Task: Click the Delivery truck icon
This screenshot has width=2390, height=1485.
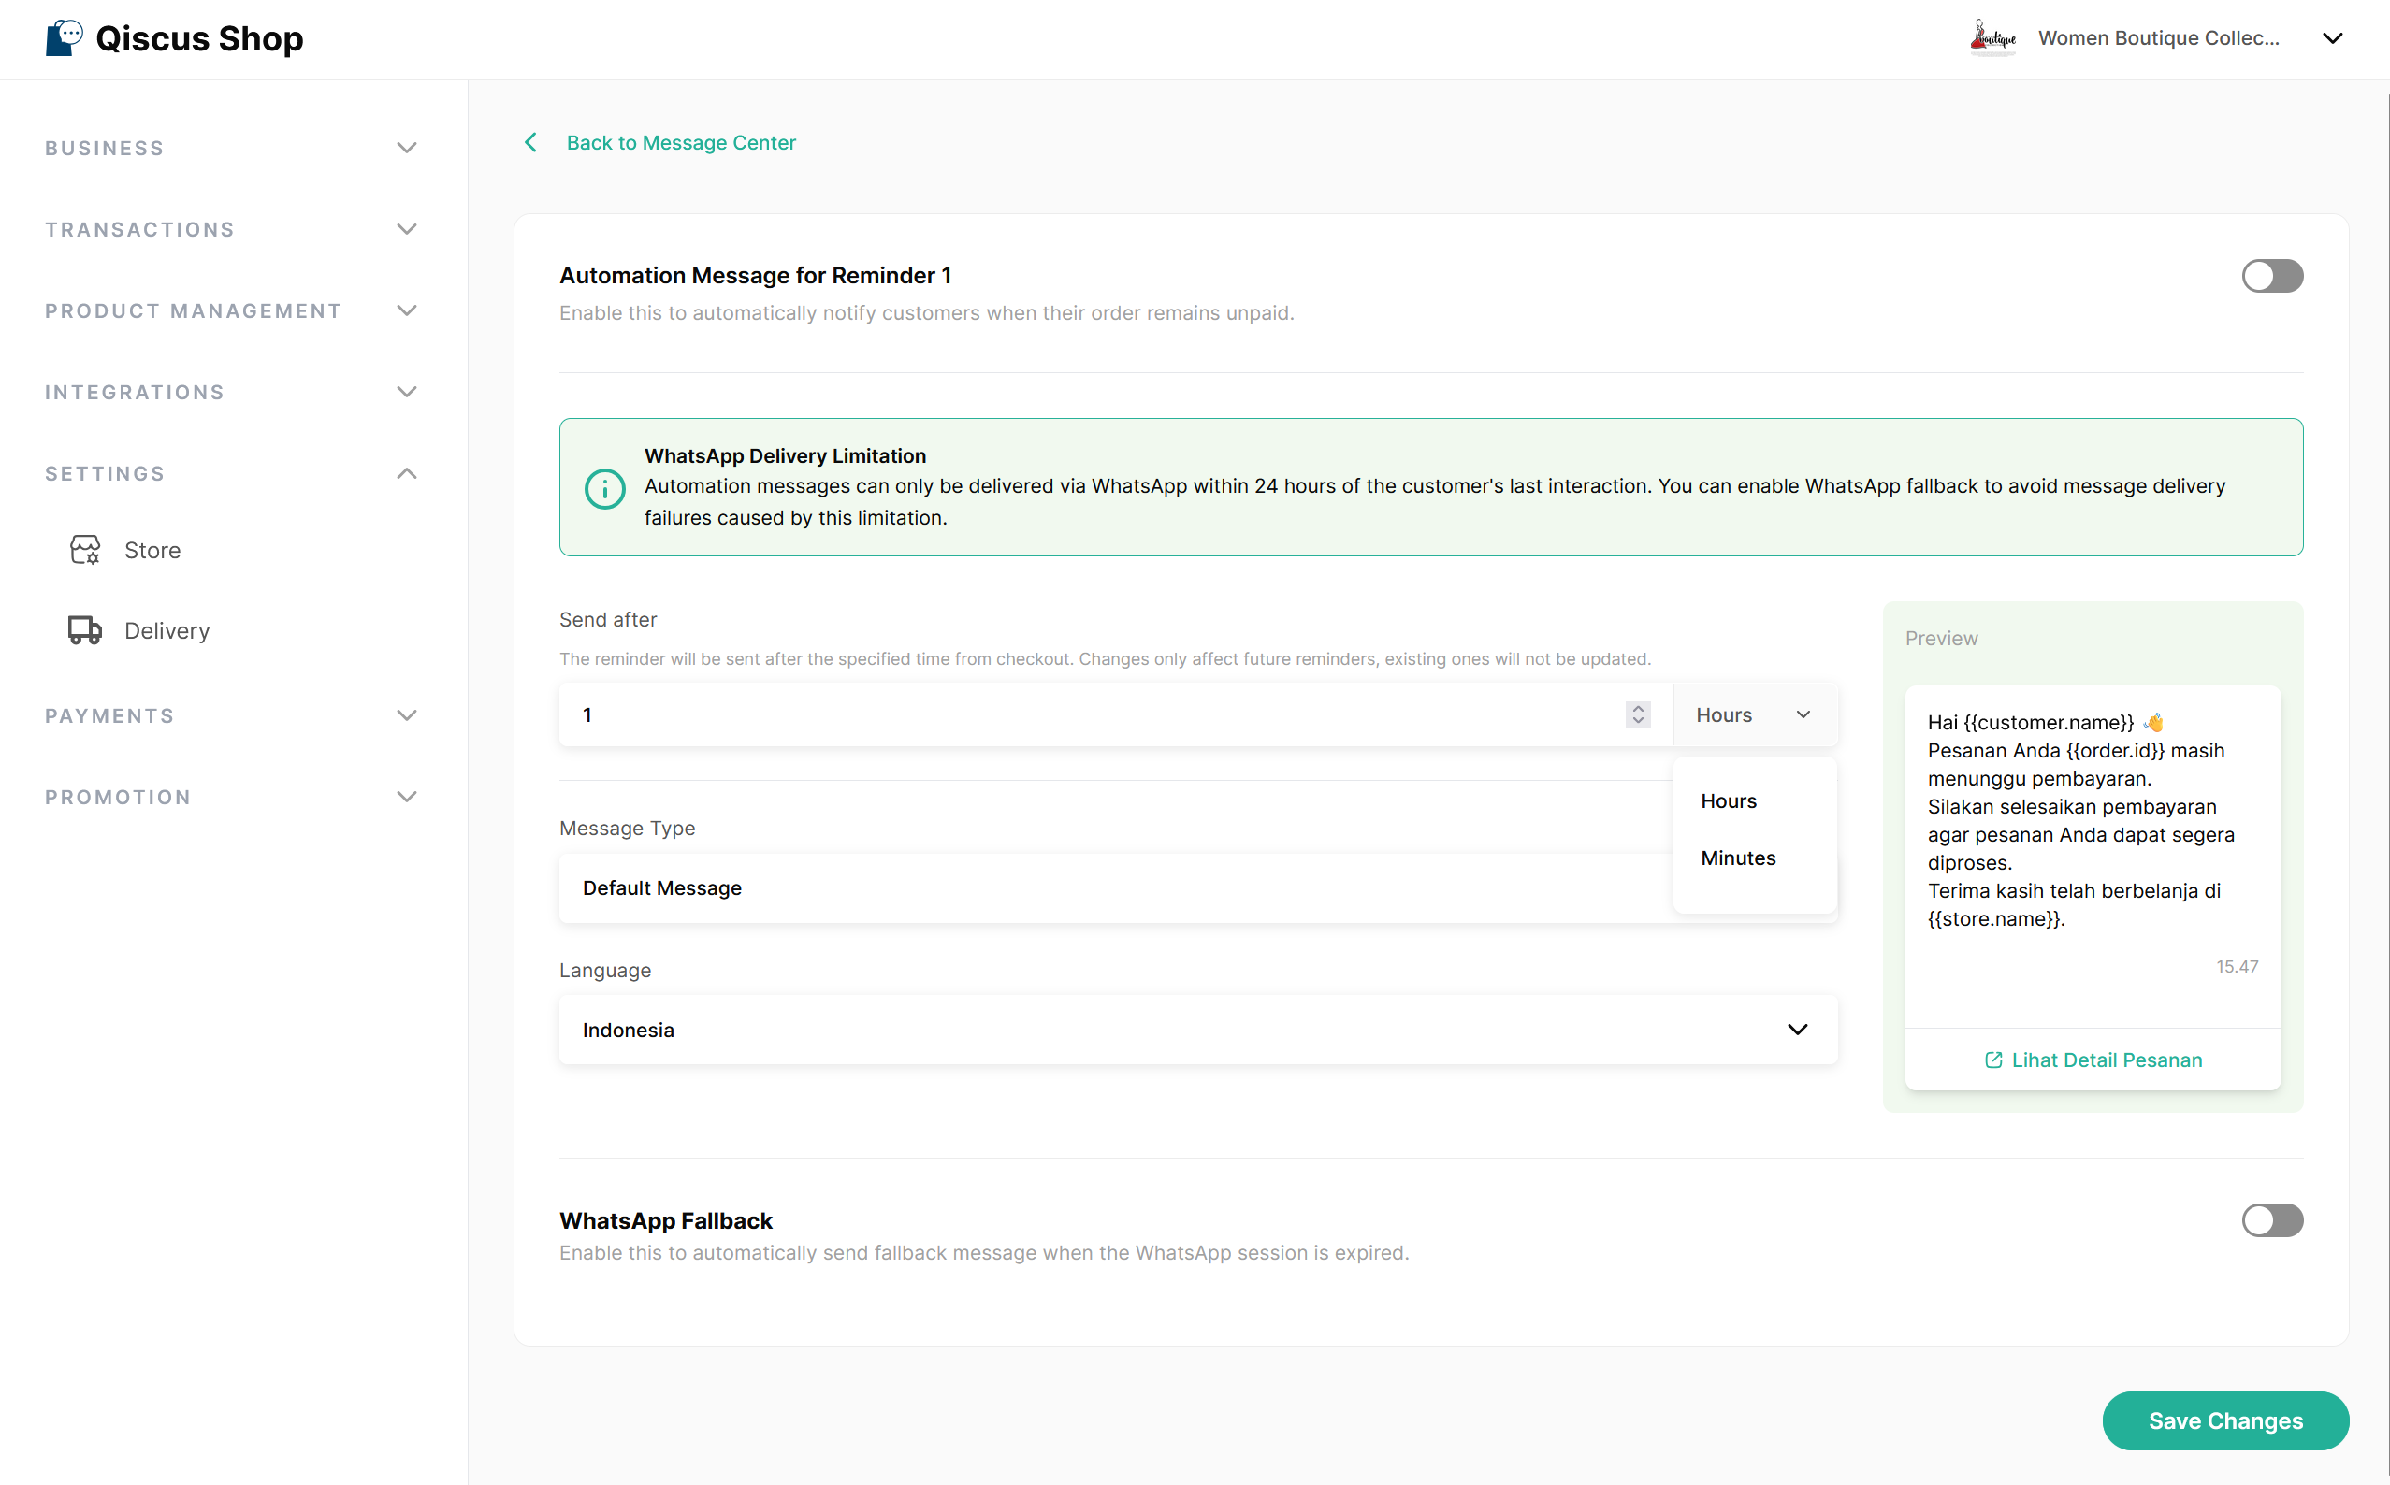Action: click(x=85, y=630)
